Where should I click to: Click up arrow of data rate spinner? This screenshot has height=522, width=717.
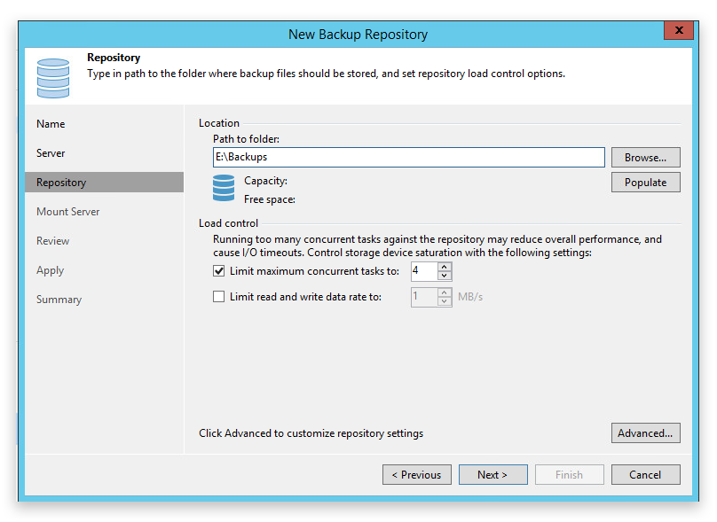click(x=444, y=292)
